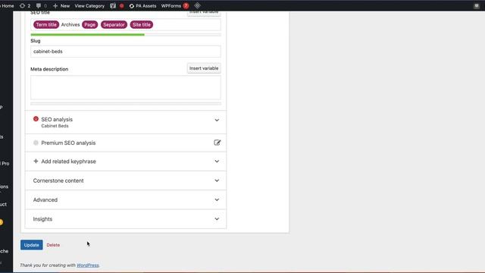Select the Term title variable tag
This screenshot has width=485, height=273.
[46, 24]
